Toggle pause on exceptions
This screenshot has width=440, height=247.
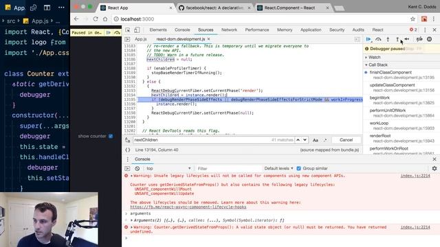point(429,40)
